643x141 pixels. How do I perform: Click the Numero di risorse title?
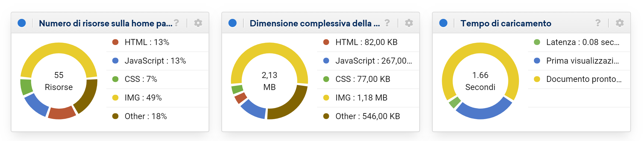point(106,23)
